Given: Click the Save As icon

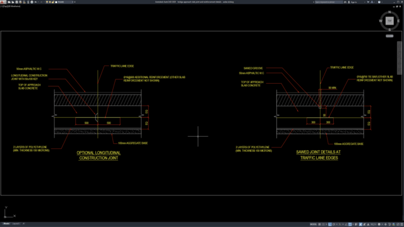Looking at the screenshot, I should click(x=20, y=2).
